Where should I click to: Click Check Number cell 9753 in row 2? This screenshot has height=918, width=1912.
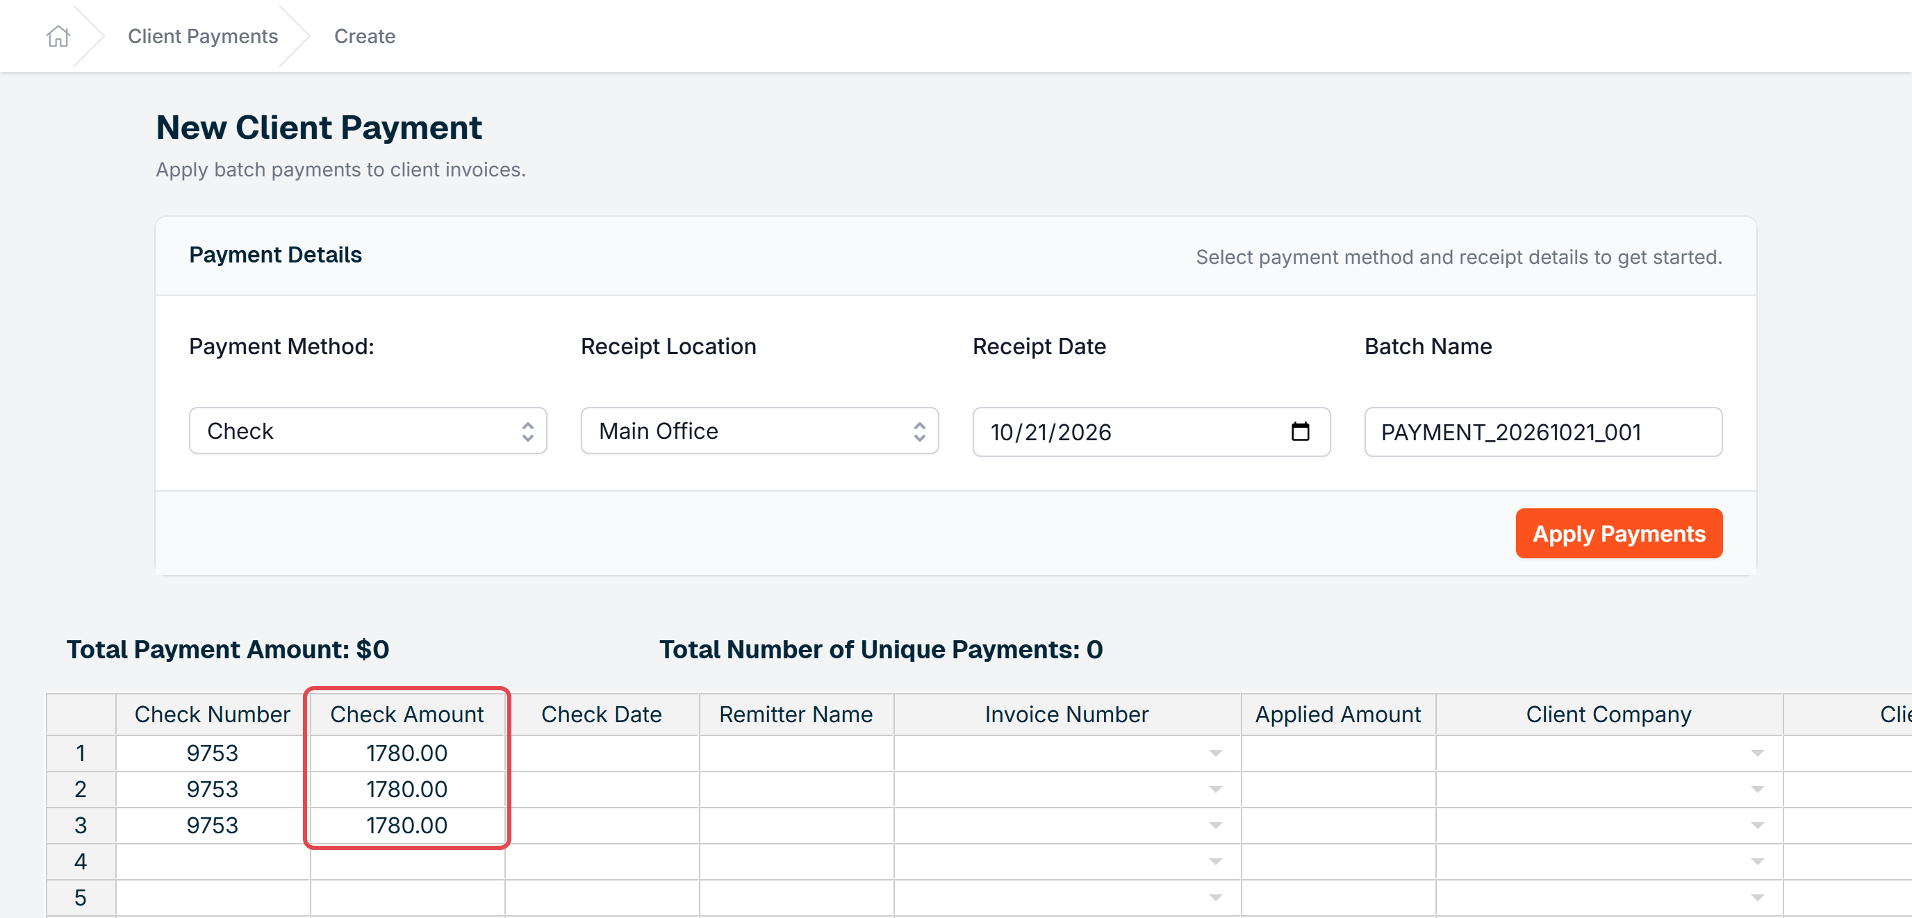[213, 790]
